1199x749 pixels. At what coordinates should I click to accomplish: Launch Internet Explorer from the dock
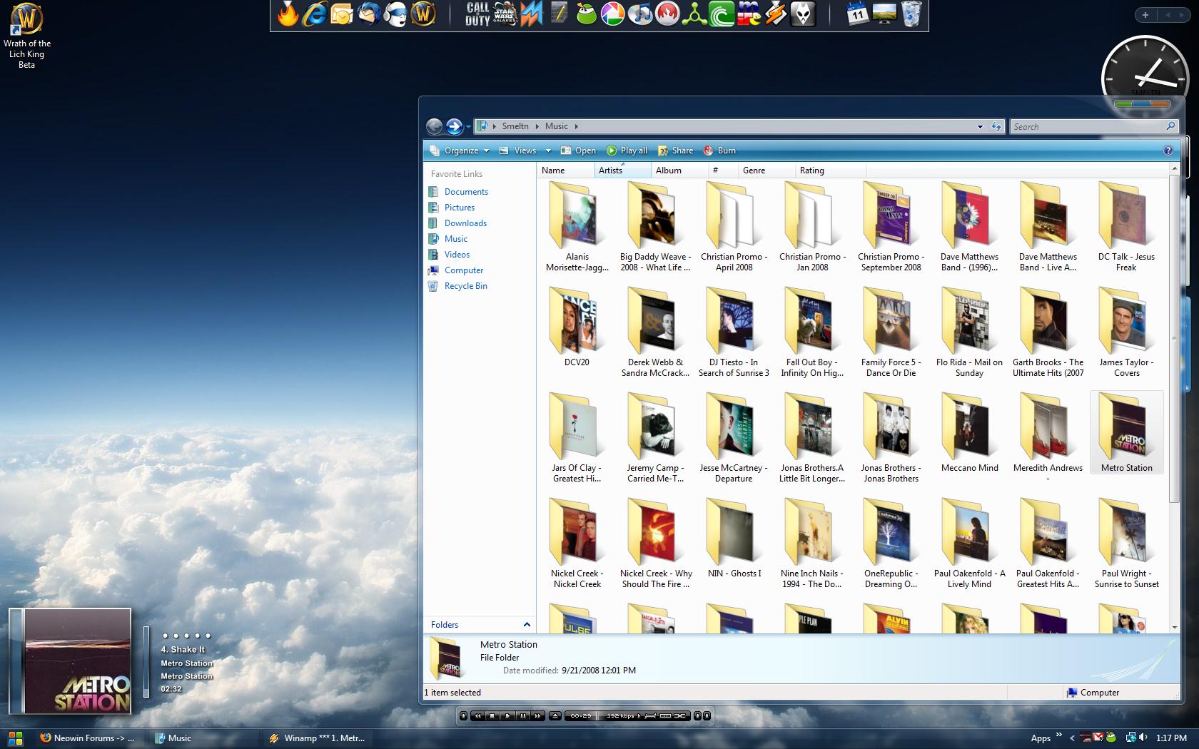[x=314, y=14]
